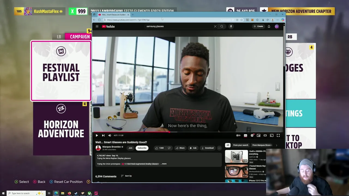The image size is (349, 196).
Task: Click the Create button on YouTube
Action: tap(258, 26)
